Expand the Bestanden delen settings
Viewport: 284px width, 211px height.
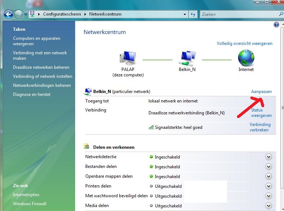coord(268,167)
